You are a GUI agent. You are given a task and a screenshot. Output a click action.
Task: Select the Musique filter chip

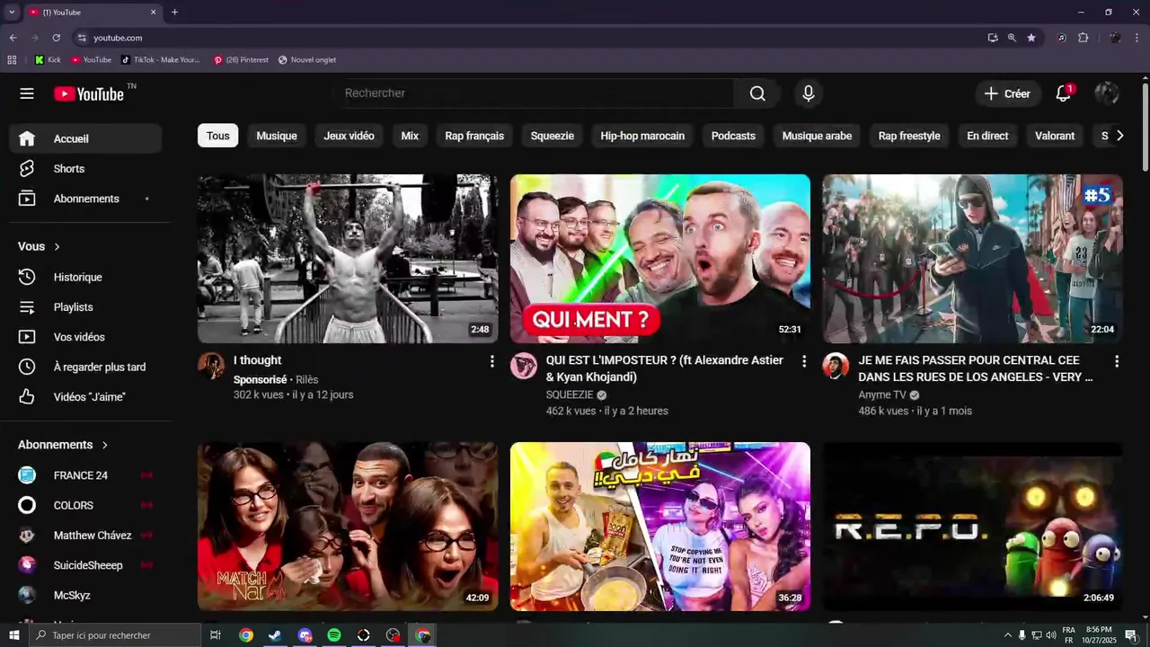(x=277, y=136)
